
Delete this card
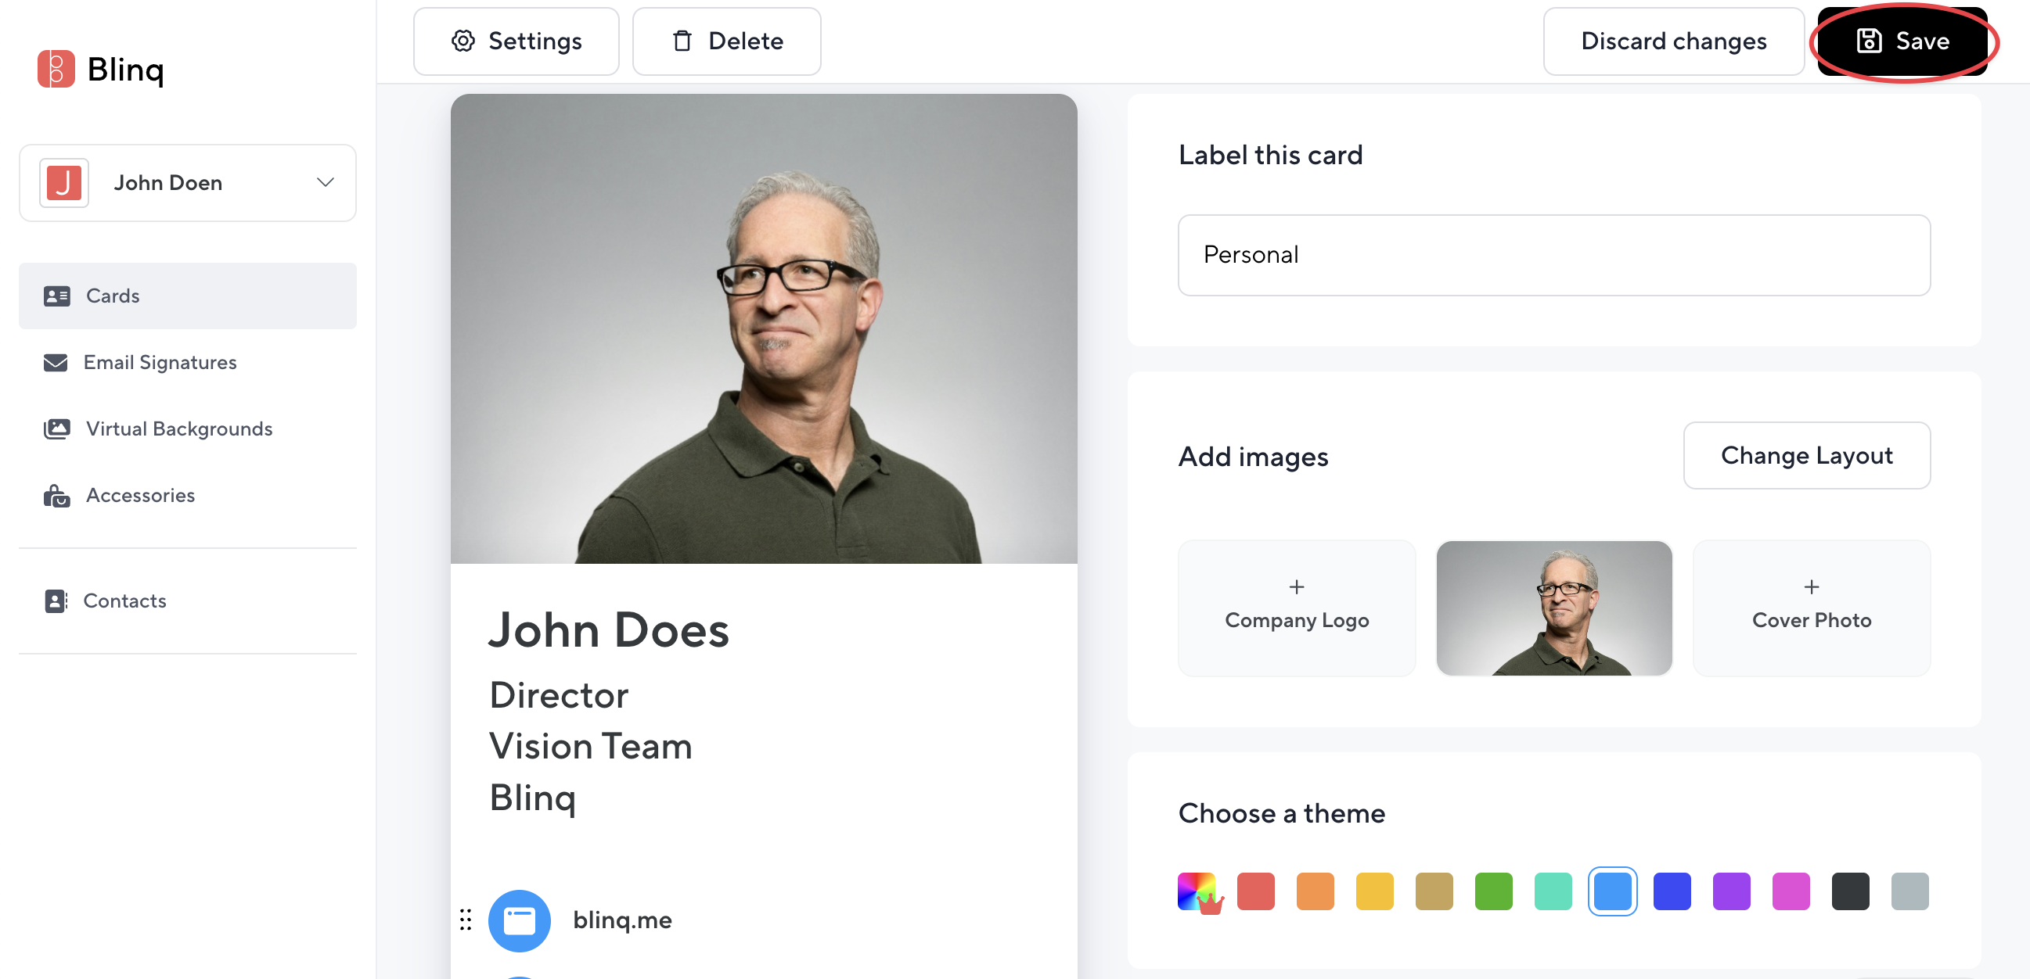[726, 41]
